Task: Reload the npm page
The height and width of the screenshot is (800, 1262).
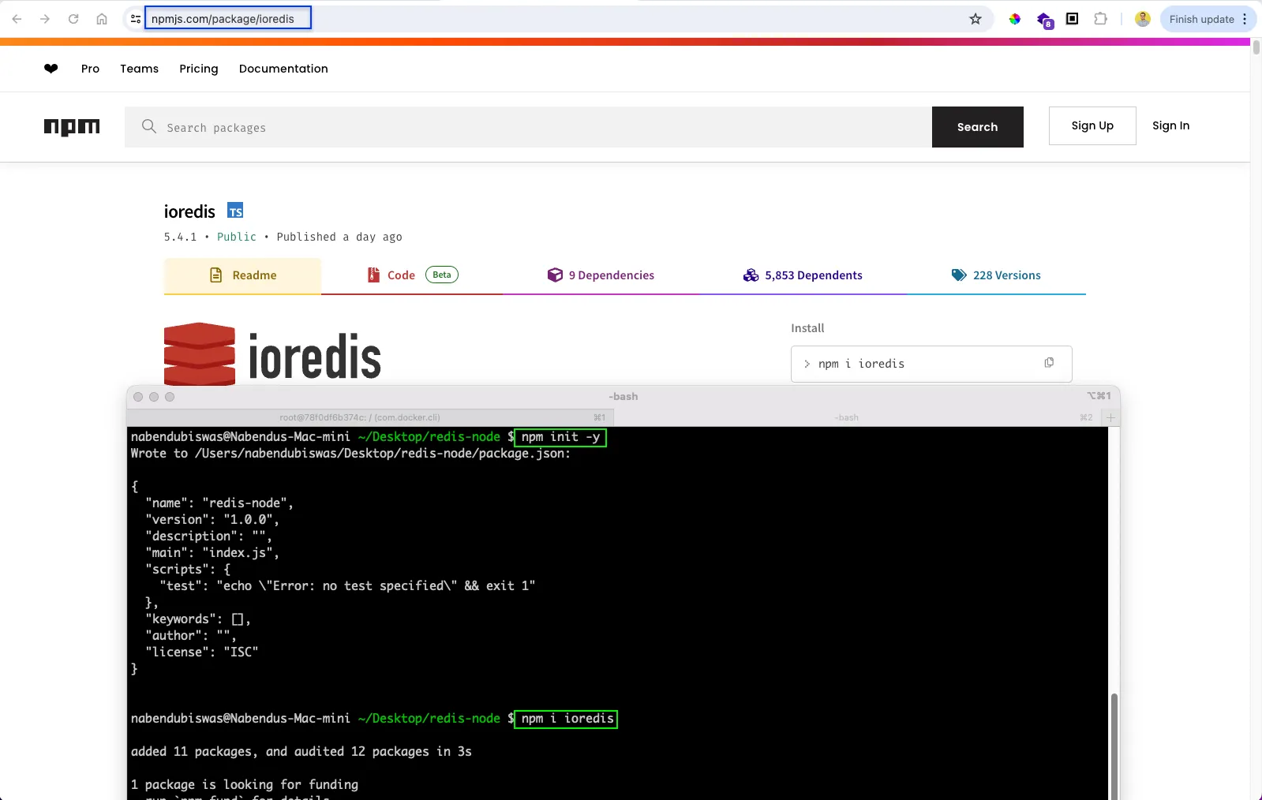Action: tap(73, 19)
